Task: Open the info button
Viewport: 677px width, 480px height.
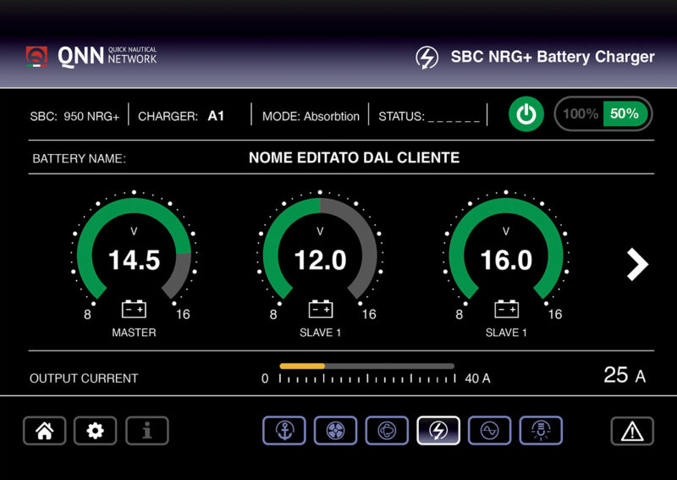Action: [x=146, y=431]
